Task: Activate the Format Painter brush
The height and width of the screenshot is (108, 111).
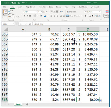Action: [9, 17]
